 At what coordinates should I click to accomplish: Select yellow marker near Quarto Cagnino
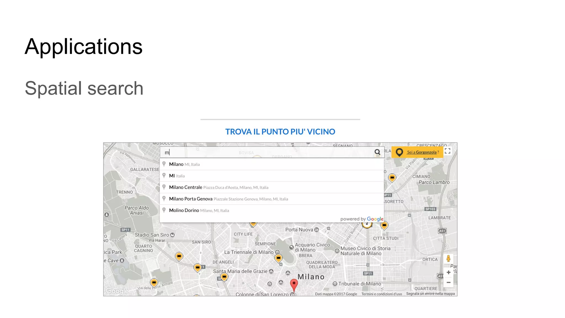[179, 256]
